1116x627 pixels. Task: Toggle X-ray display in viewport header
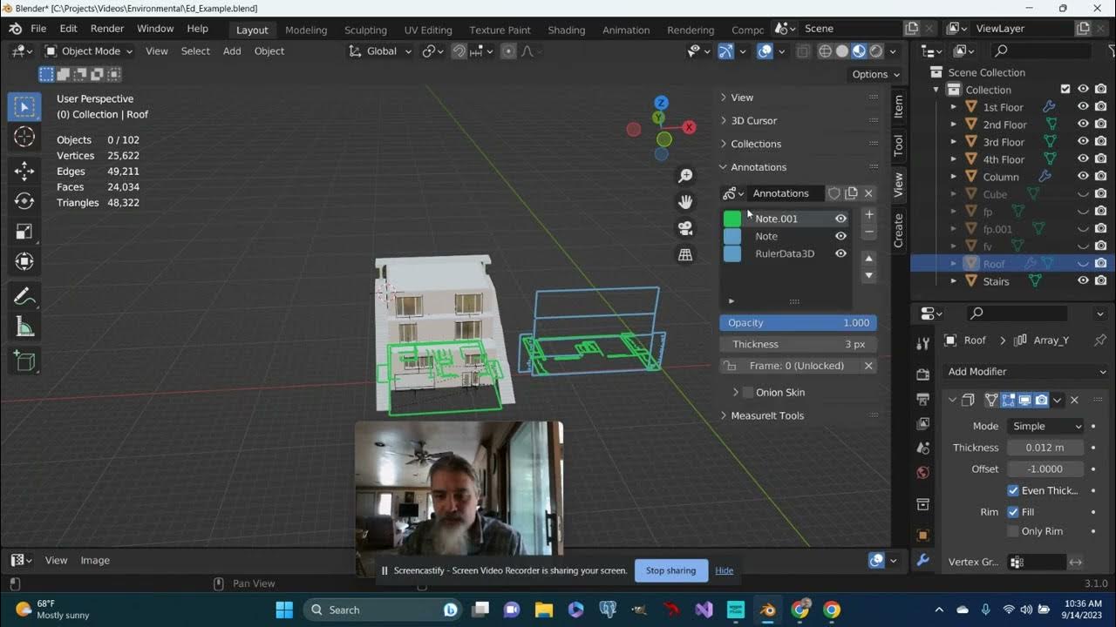click(803, 51)
